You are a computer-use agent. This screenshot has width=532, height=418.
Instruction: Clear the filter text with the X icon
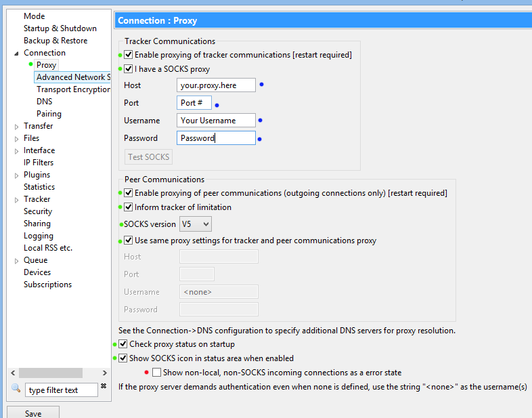104,386
